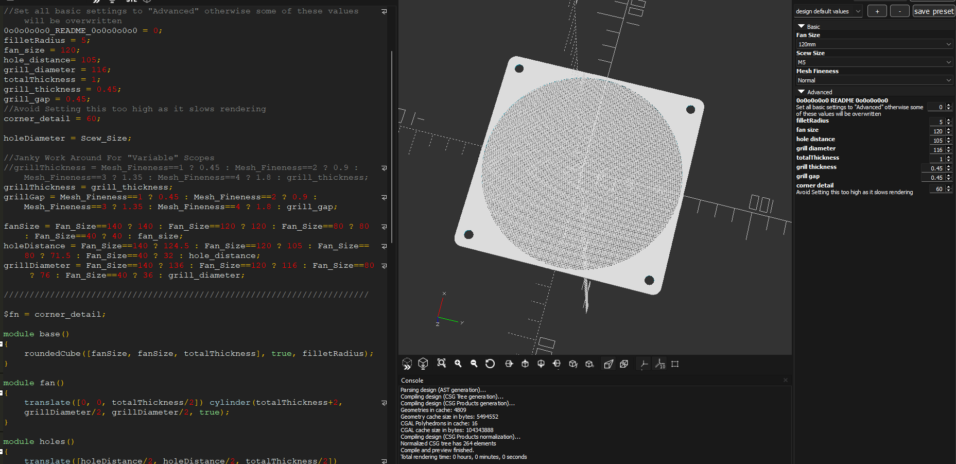956x464 pixels.
Task: Increase the README spinbox value
Action: pos(949,105)
